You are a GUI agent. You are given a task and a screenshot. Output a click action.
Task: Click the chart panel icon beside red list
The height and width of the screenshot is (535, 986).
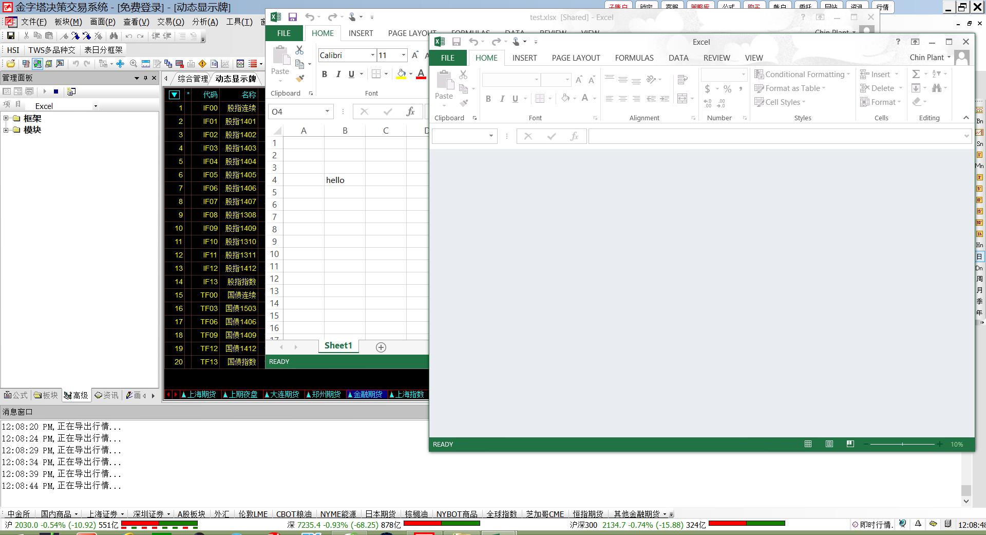pos(240,64)
